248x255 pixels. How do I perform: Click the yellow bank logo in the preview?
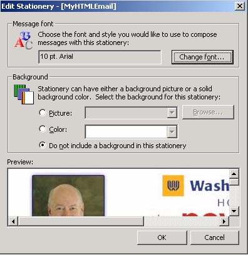point(173,186)
